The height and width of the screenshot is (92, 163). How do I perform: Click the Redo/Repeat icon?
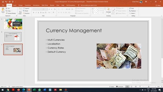tap(10, 2)
